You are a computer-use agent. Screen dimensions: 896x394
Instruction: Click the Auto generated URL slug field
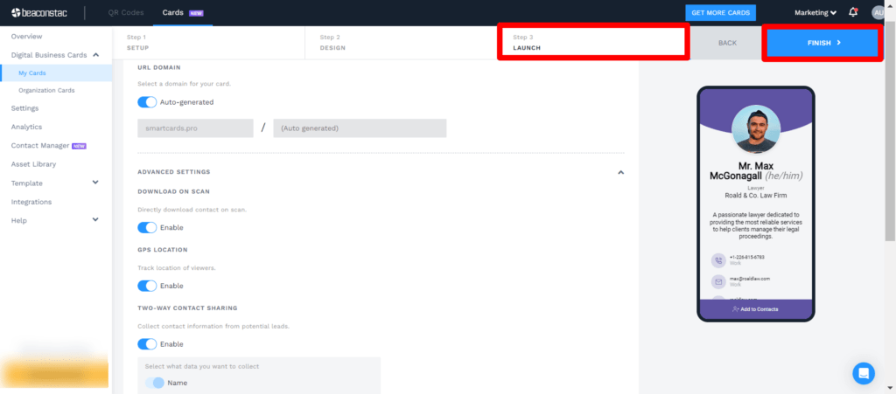360,128
